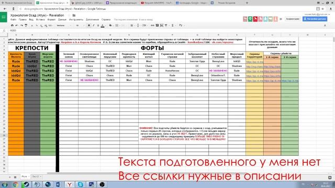Click the Steam icon in the taskbar

[x=26, y=184]
